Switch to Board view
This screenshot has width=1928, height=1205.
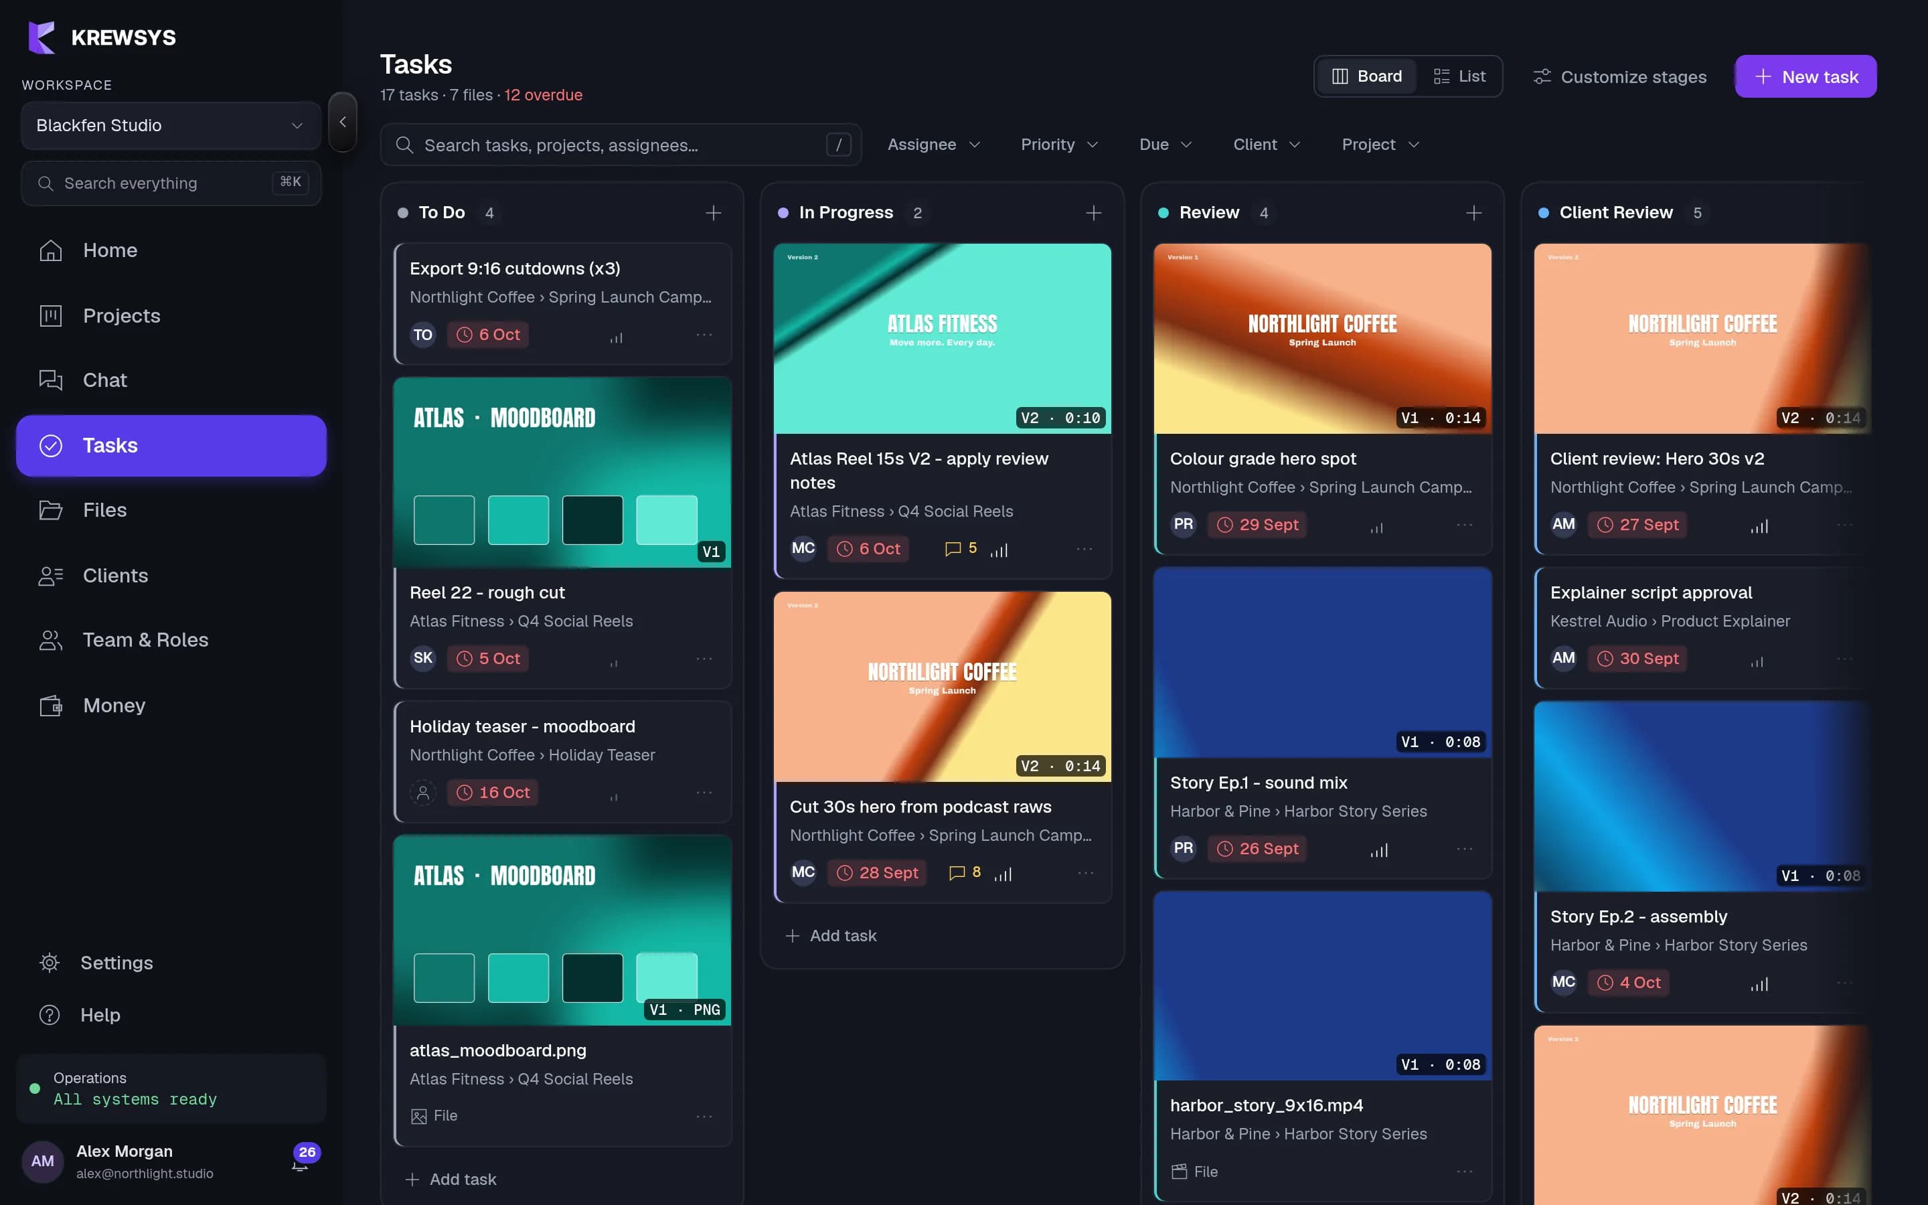click(1366, 76)
